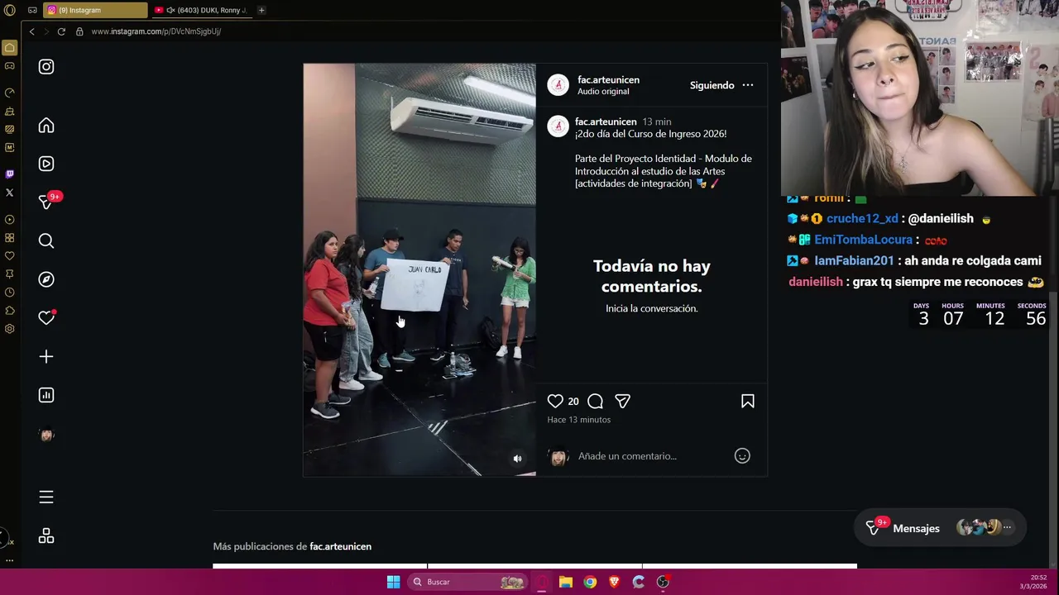Open the Instagram logo home link
1059x595 pixels.
click(46, 67)
